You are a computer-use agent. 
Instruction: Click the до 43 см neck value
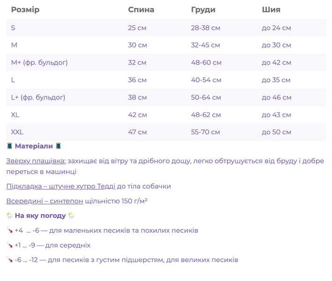(276, 115)
